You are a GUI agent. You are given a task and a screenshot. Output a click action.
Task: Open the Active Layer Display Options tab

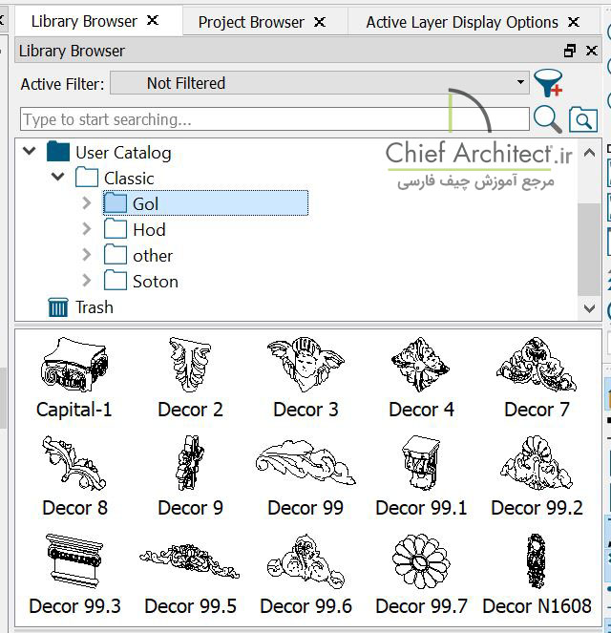[462, 22]
